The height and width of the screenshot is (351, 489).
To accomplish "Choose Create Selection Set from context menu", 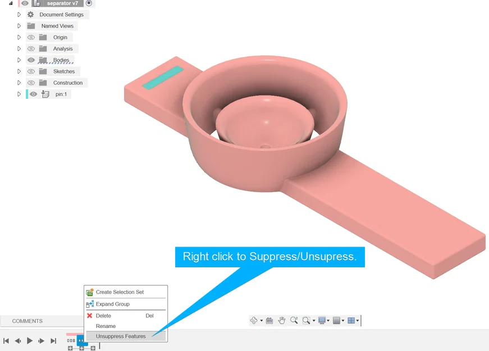I will coord(126,293).
